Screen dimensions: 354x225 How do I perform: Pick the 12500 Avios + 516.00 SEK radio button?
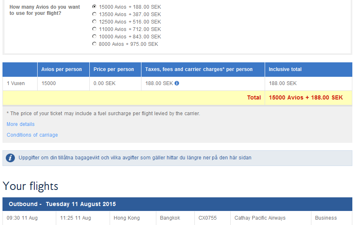pyautogui.click(x=94, y=22)
